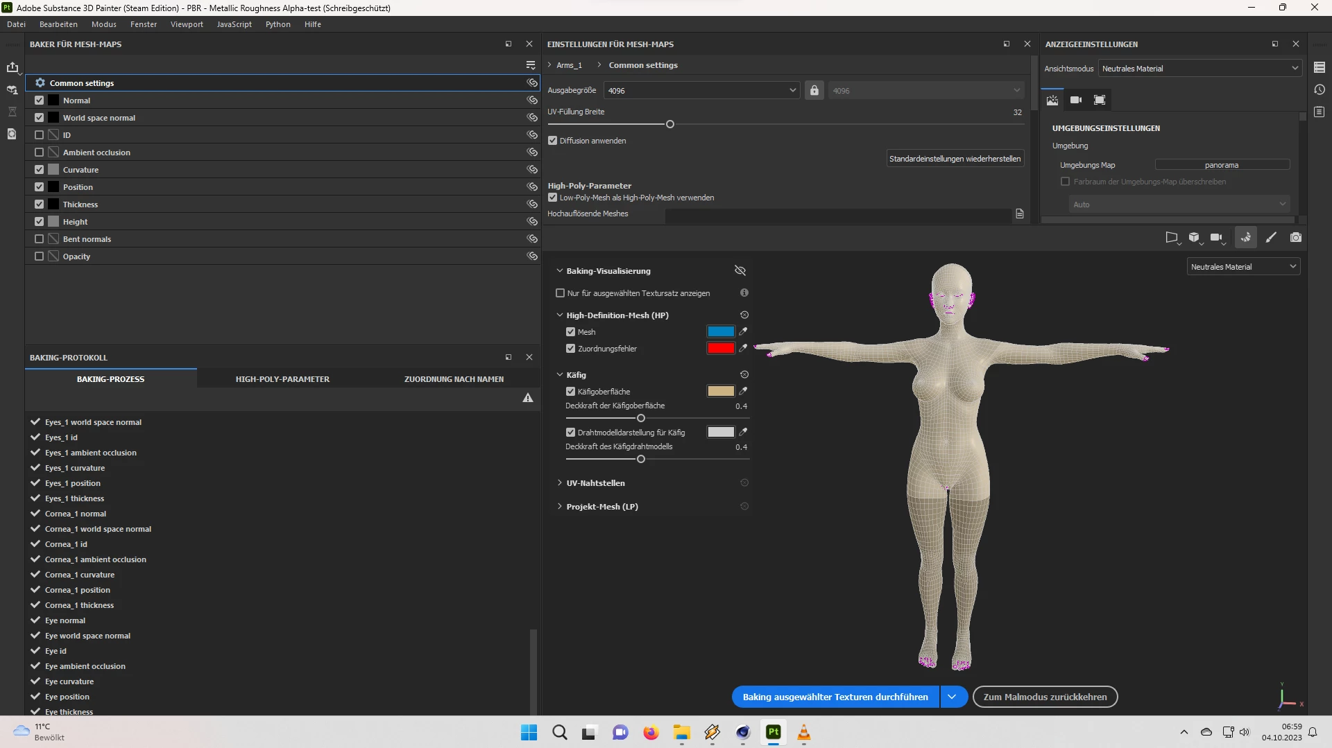Switch to the HIGH-POLY-PARAMETER tab
Screen dimensions: 1332x748
point(282,379)
